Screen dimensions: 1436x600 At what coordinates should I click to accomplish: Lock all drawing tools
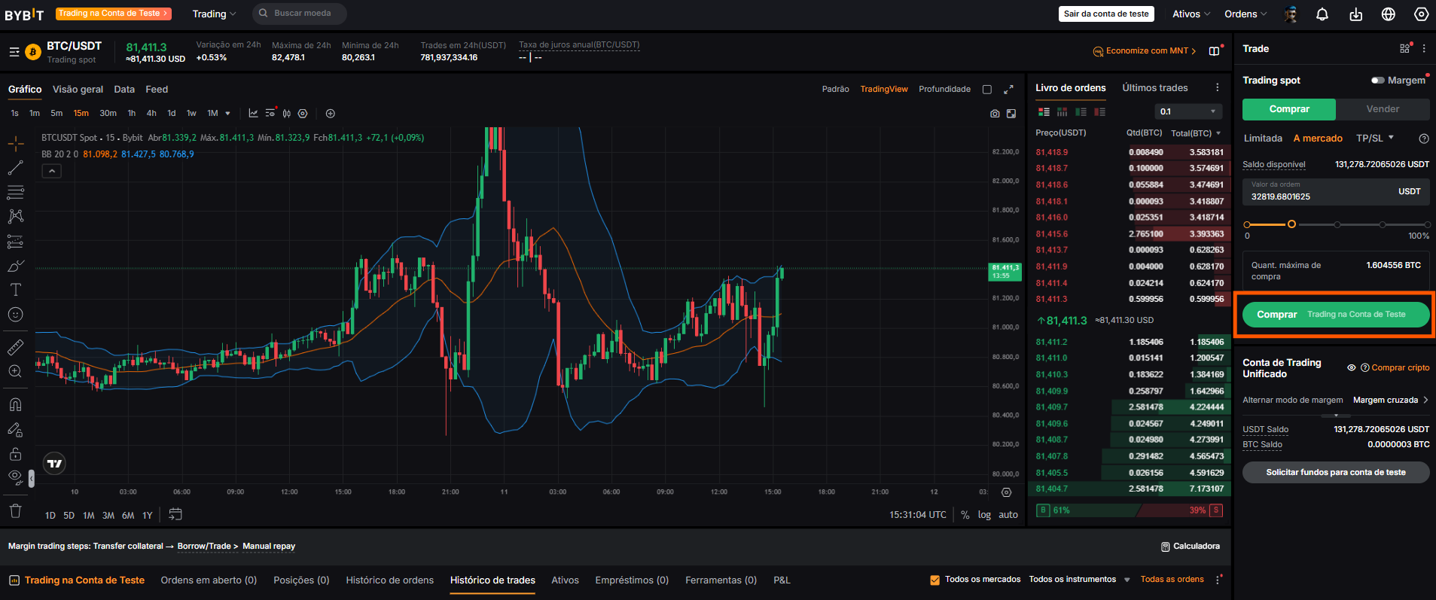15,454
